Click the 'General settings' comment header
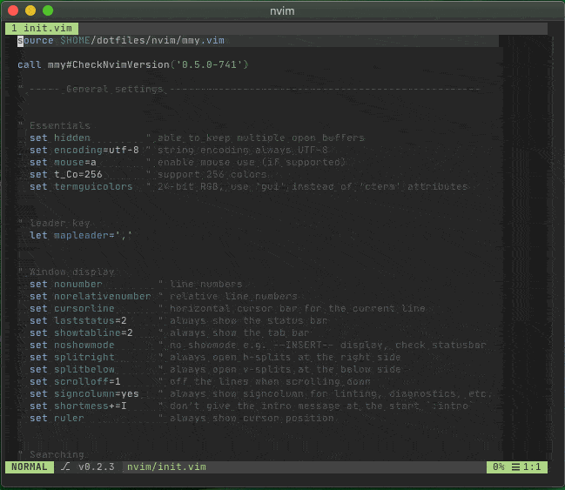 [x=249, y=89]
